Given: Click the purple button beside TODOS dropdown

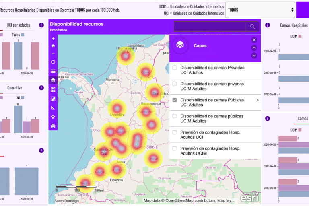Looking at the screenshot, I should point(303,10).
